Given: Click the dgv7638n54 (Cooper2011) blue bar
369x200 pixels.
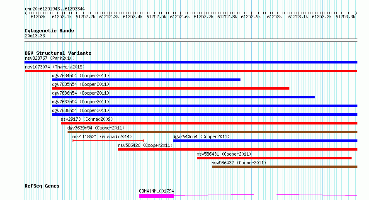Looking at the screenshot, I should [x=205, y=115].
